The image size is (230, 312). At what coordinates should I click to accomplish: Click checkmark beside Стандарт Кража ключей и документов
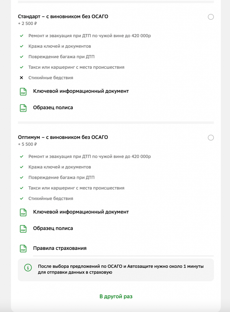pos(21,46)
